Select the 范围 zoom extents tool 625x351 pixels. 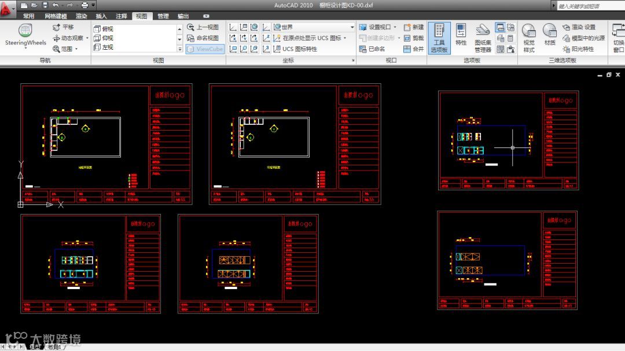click(x=62, y=49)
